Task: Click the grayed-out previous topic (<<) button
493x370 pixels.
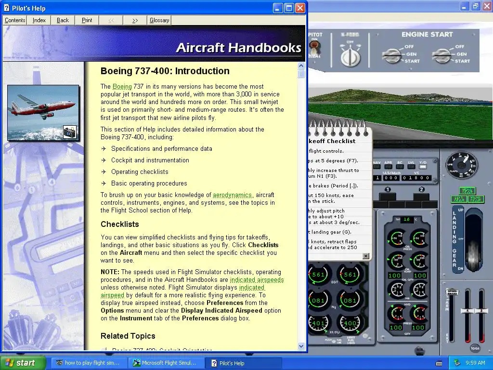Action: click(111, 20)
